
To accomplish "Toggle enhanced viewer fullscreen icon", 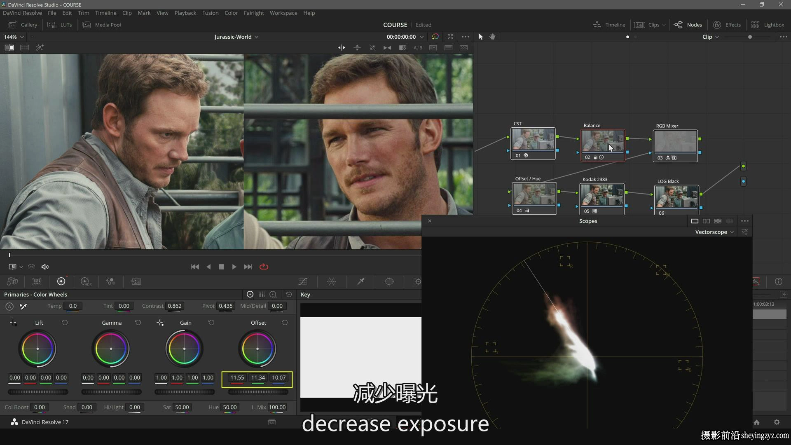I will pos(450,37).
